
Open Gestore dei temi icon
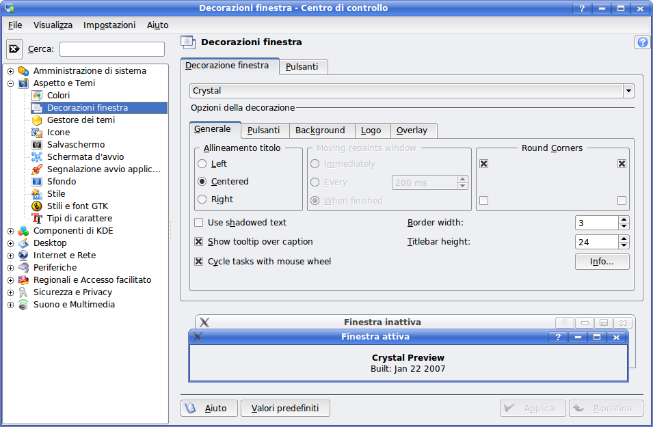(37, 120)
